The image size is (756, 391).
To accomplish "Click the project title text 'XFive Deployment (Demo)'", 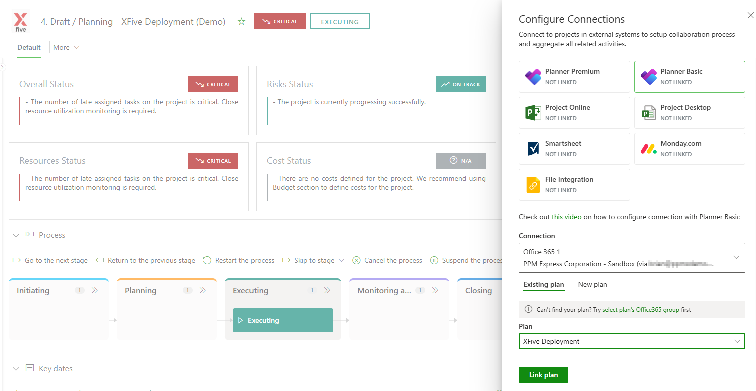I will [173, 22].
